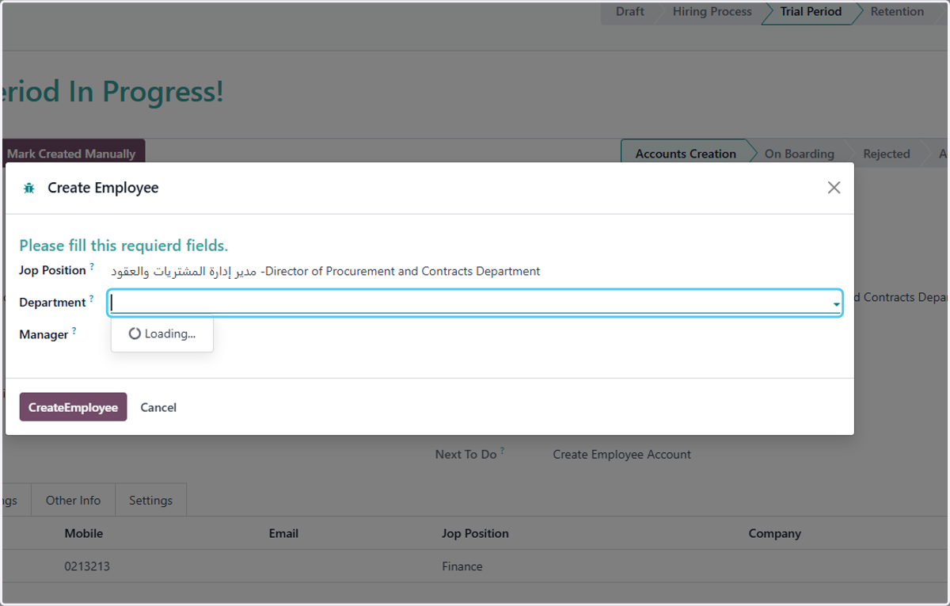
Task: Click the bug icon in dialog header
Action: pyautogui.click(x=29, y=188)
